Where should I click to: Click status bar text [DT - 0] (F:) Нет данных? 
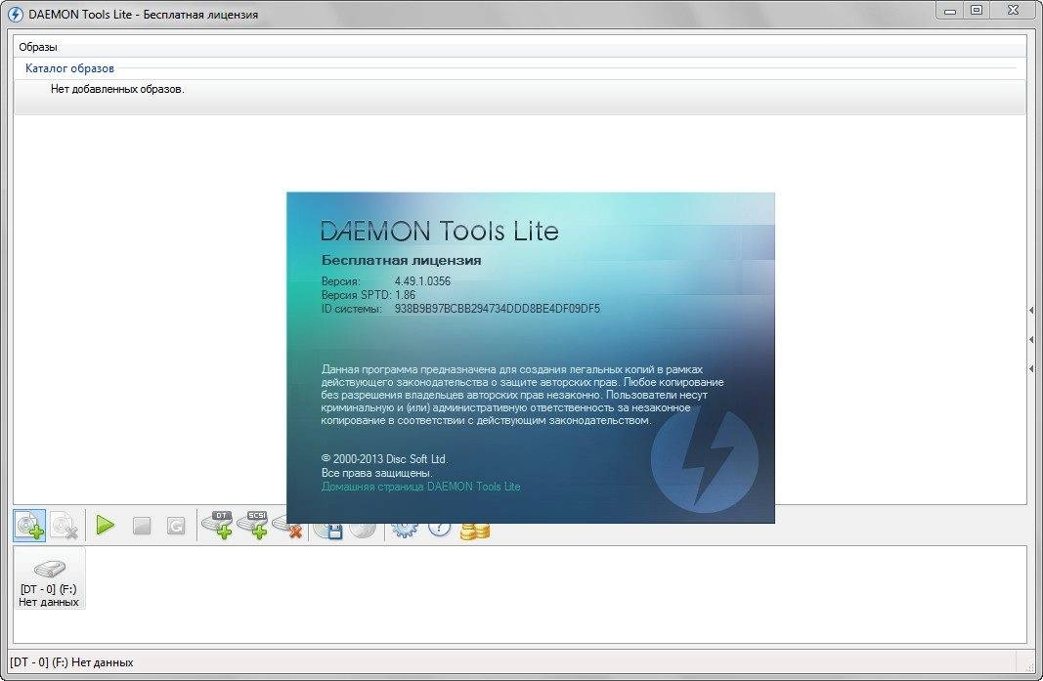[71, 662]
